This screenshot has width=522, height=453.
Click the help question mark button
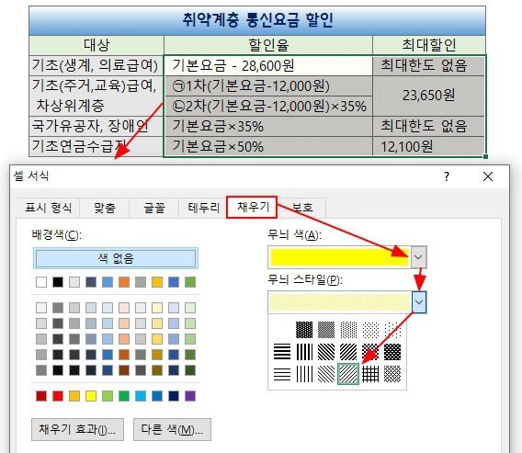[447, 176]
